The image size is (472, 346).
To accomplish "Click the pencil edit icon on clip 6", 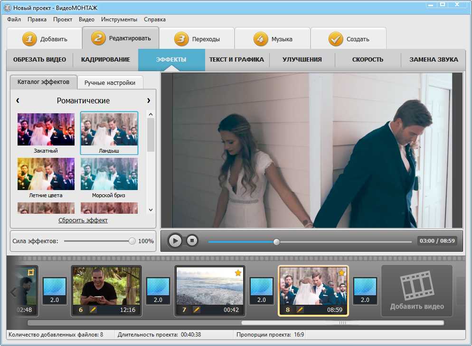I will pyautogui.click(x=93, y=310).
